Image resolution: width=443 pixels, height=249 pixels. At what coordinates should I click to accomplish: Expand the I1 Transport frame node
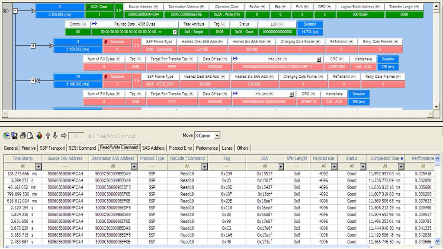point(33,45)
